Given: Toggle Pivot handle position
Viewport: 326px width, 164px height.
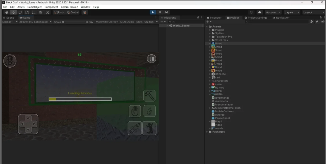Looking at the screenshot, I should point(60,12).
